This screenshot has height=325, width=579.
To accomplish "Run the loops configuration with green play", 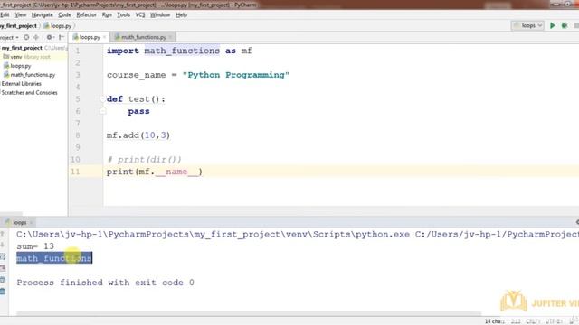I will [553, 25].
